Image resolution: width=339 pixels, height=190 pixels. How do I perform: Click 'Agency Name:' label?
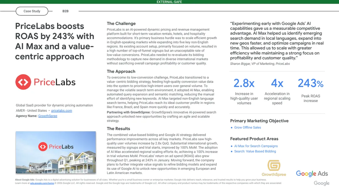click(x=27, y=116)
